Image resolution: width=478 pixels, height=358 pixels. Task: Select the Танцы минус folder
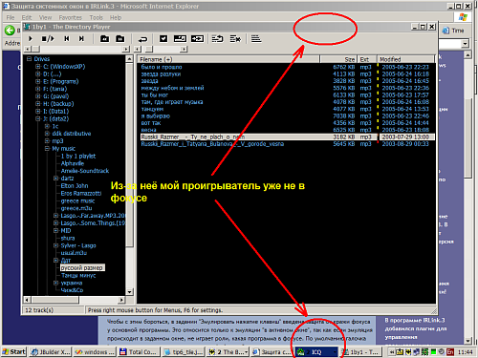[x=78, y=276]
